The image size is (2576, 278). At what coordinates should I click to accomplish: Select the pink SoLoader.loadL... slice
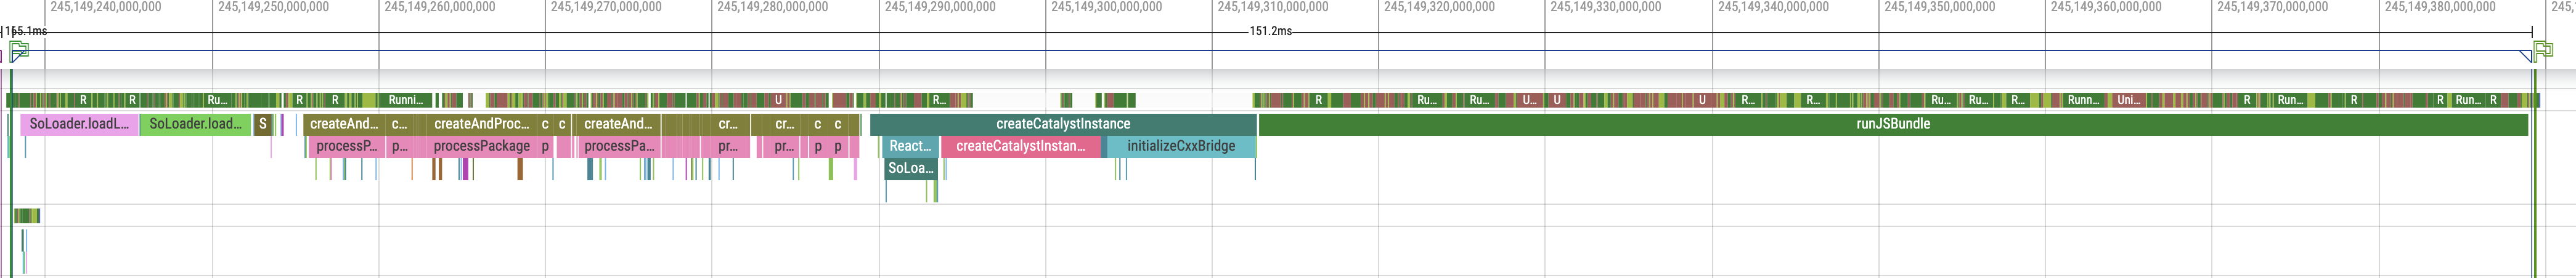tap(79, 125)
